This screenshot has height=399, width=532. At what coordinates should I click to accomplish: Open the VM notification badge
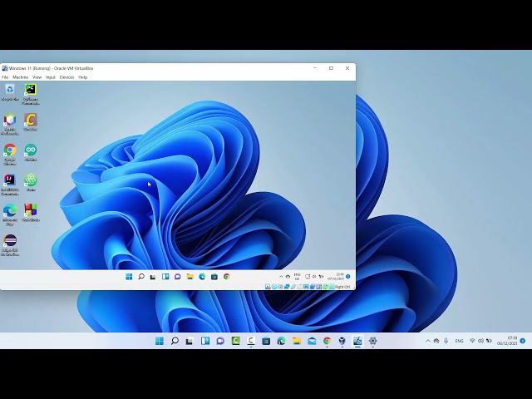[348, 277]
